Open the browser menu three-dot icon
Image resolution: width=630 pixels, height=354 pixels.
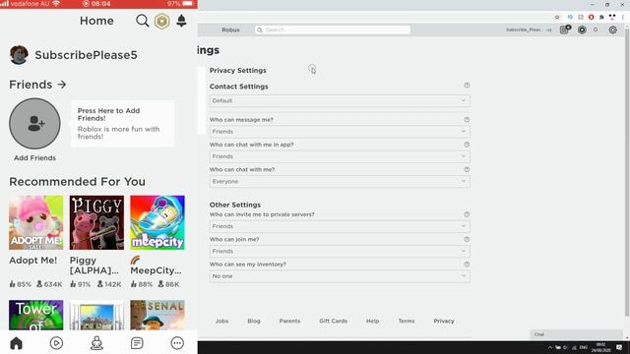[x=623, y=18]
